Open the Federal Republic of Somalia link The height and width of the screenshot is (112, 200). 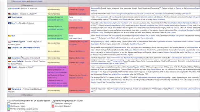click(x=180, y=58)
